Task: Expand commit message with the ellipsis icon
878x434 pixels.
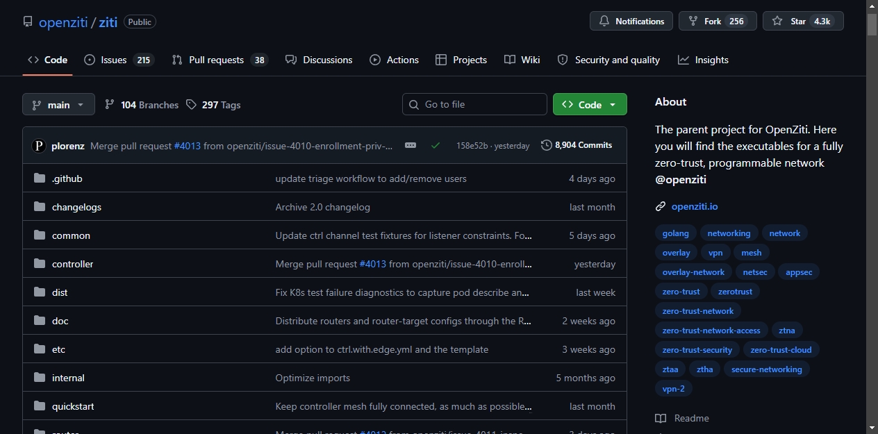Action: coord(411,145)
